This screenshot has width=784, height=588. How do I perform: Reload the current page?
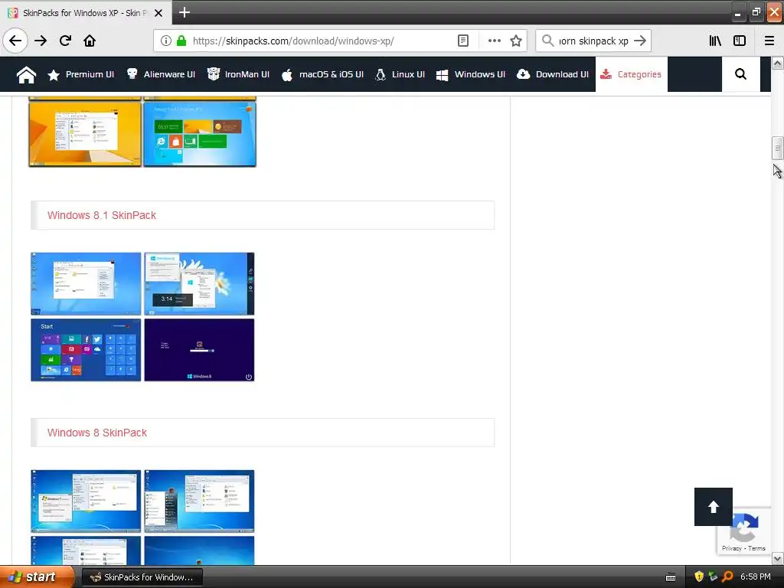[x=65, y=41]
